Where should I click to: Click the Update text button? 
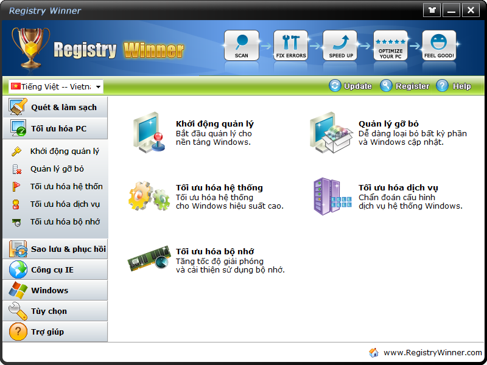coord(358,86)
